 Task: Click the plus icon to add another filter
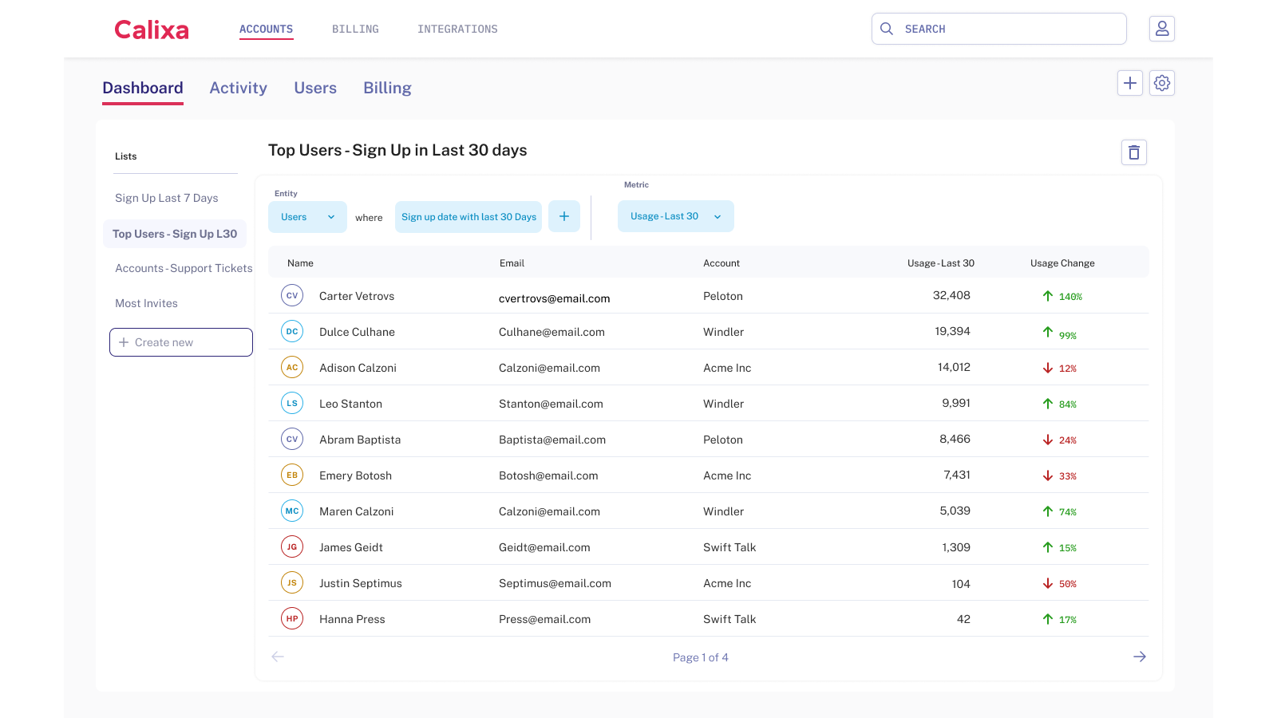click(x=564, y=216)
